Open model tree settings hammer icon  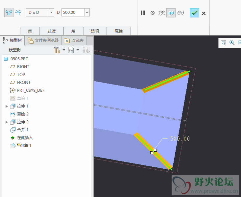point(57,50)
